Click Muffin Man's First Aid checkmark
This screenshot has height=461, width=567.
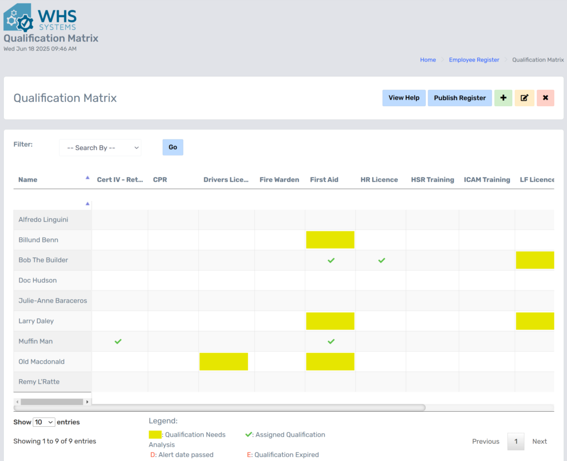331,341
